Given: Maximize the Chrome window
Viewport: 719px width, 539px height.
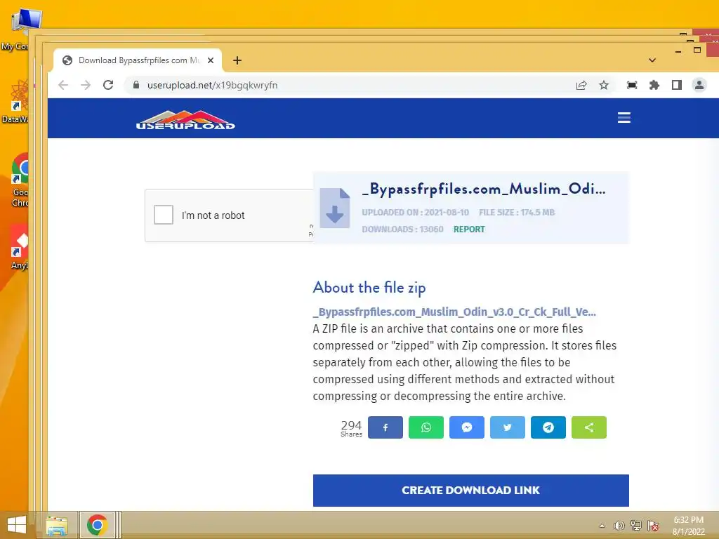Looking at the screenshot, I should 697,50.
